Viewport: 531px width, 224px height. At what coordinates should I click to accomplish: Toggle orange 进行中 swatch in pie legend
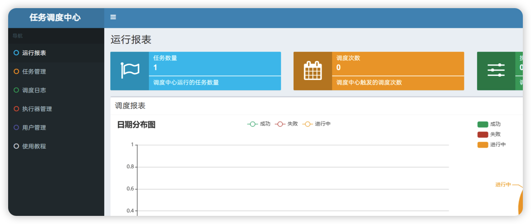(x=483, y=145)
